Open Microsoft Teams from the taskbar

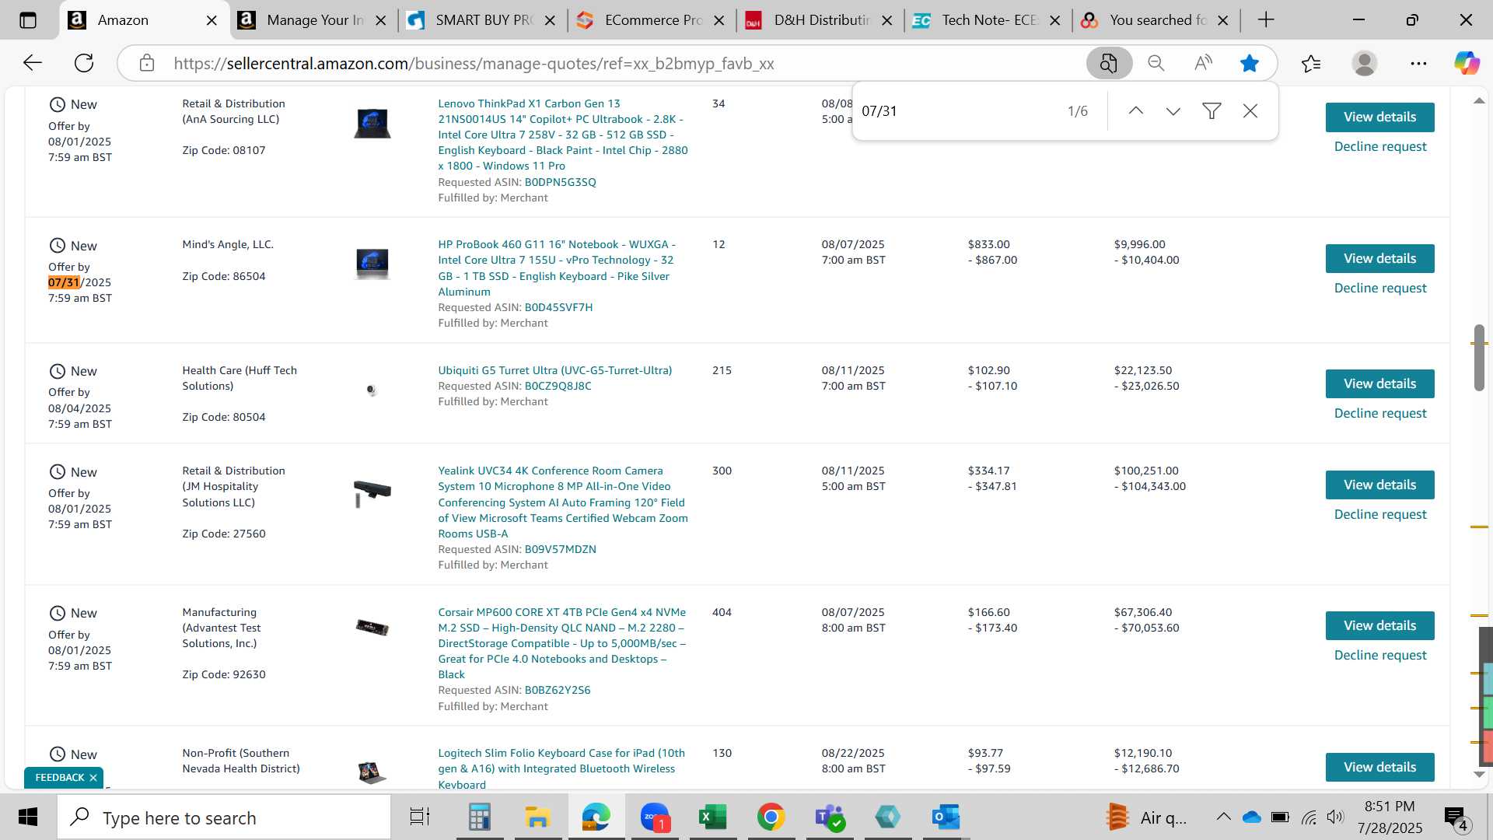tap(830, 817)
